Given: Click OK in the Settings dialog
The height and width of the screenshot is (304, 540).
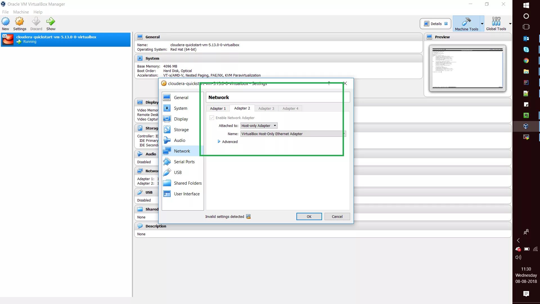Looking at the screenshot, I should [309, 216].
